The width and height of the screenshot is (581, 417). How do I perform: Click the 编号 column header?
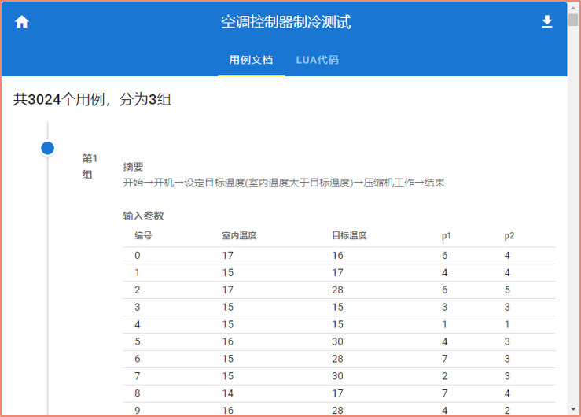[143, 236]
